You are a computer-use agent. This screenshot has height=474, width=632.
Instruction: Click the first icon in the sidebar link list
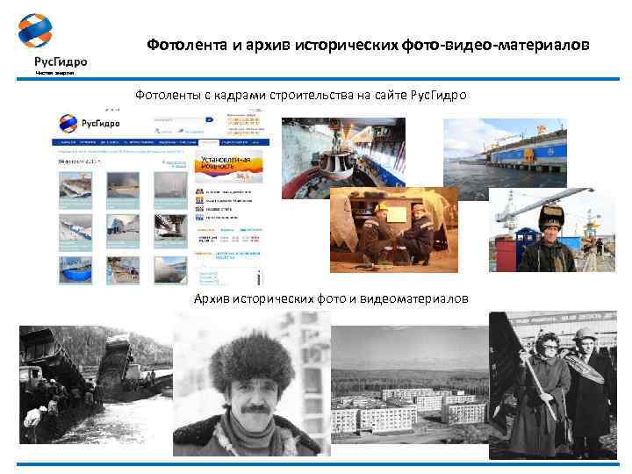(199, 191)
